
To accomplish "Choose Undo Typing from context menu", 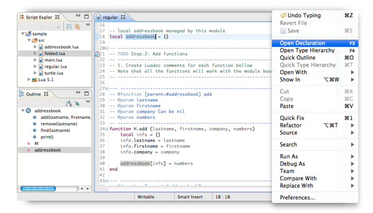I will click(315, 15).
